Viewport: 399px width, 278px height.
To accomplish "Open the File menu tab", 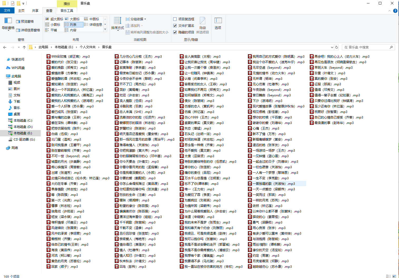I will point(7,11).
